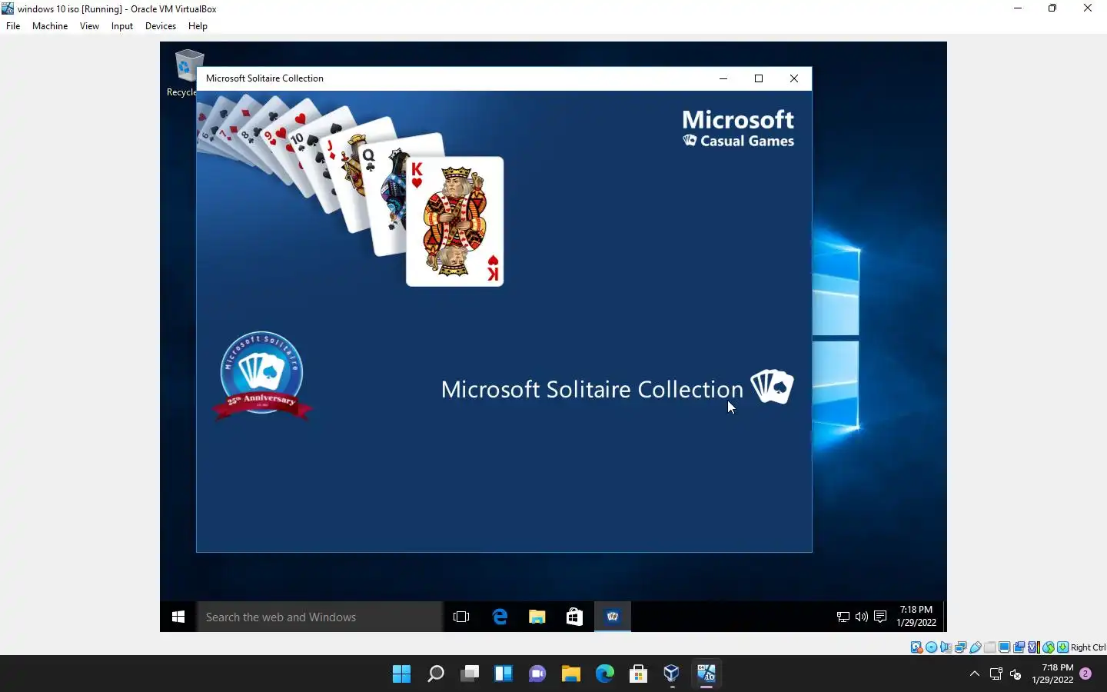Minimize the VirtualBox VM window
Viewport: 1107px width, 692px height.
pyautogui.click(x=1018, y=8)
